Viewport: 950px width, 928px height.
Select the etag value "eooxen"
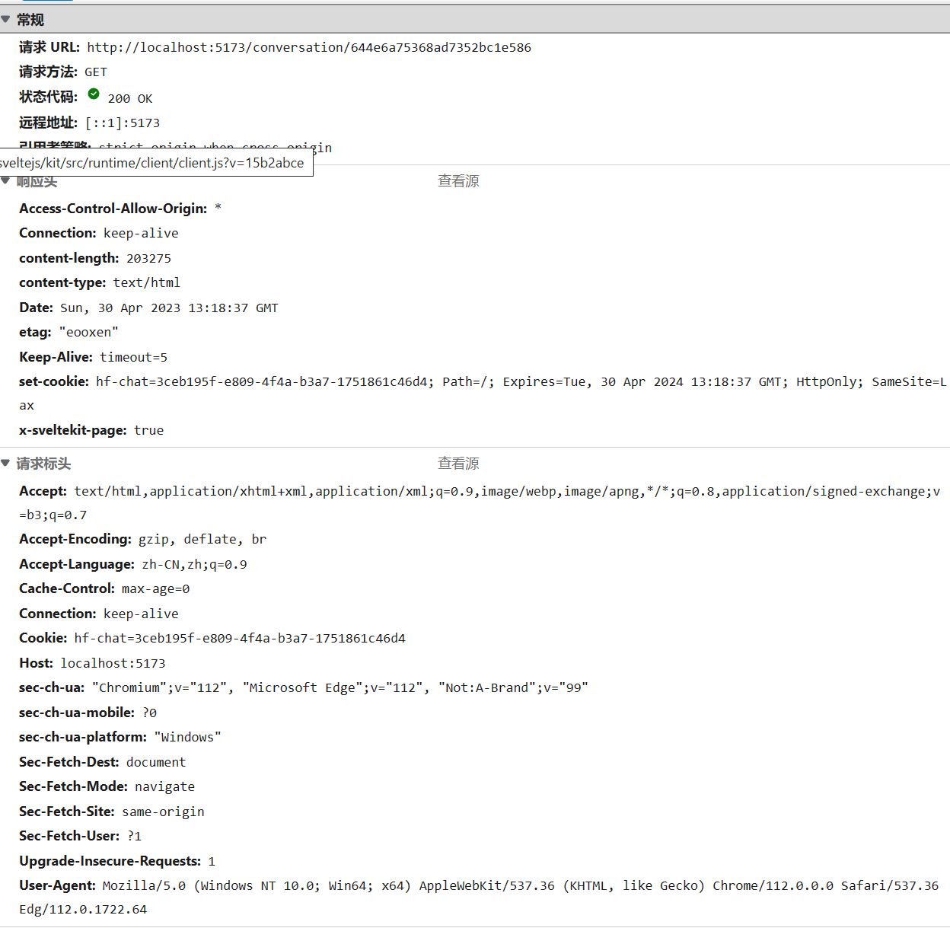(x=88, y=332)
